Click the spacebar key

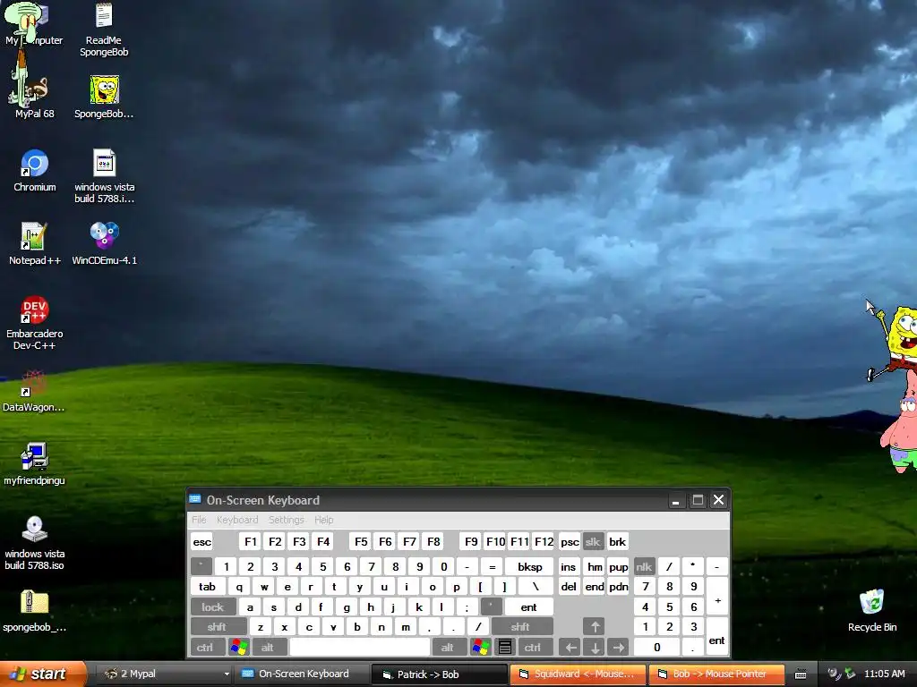(360, 647)
